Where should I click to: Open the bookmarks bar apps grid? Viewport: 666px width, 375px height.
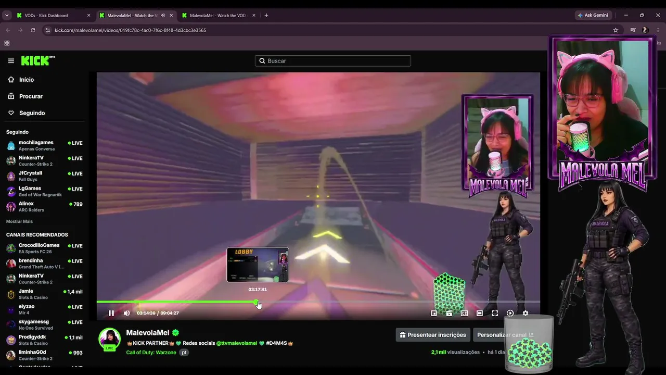[x=7, y=43]
